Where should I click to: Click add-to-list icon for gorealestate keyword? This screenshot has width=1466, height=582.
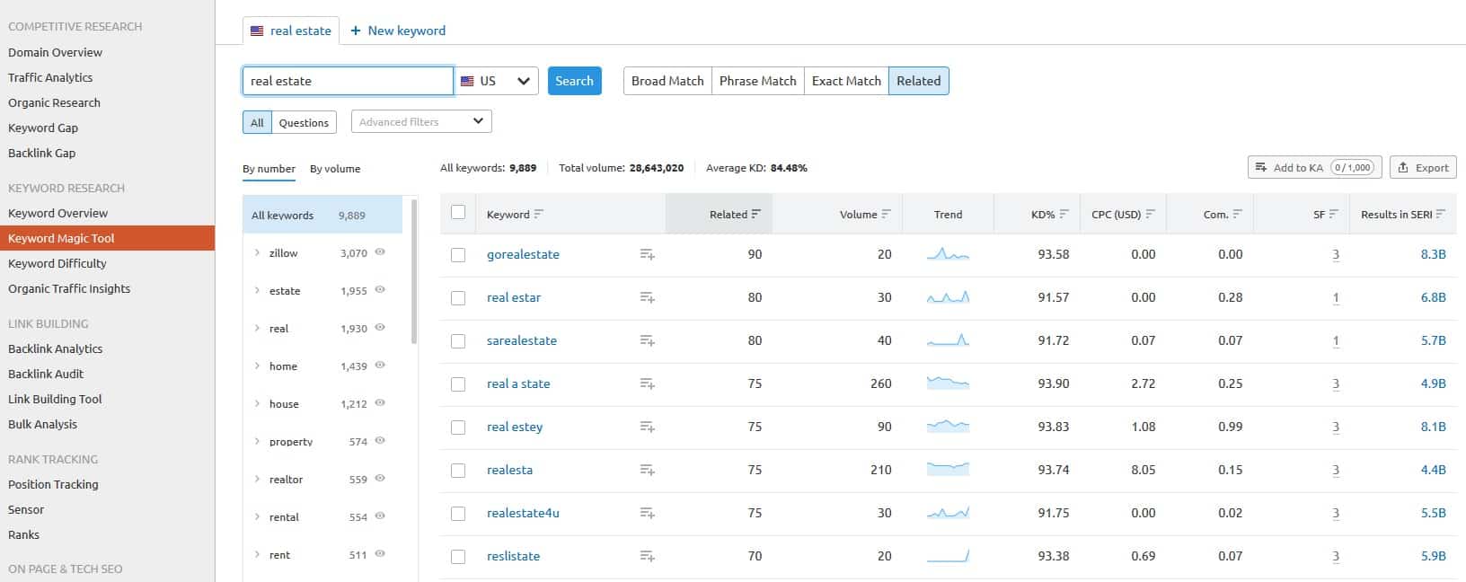click(x=647, y=255)
